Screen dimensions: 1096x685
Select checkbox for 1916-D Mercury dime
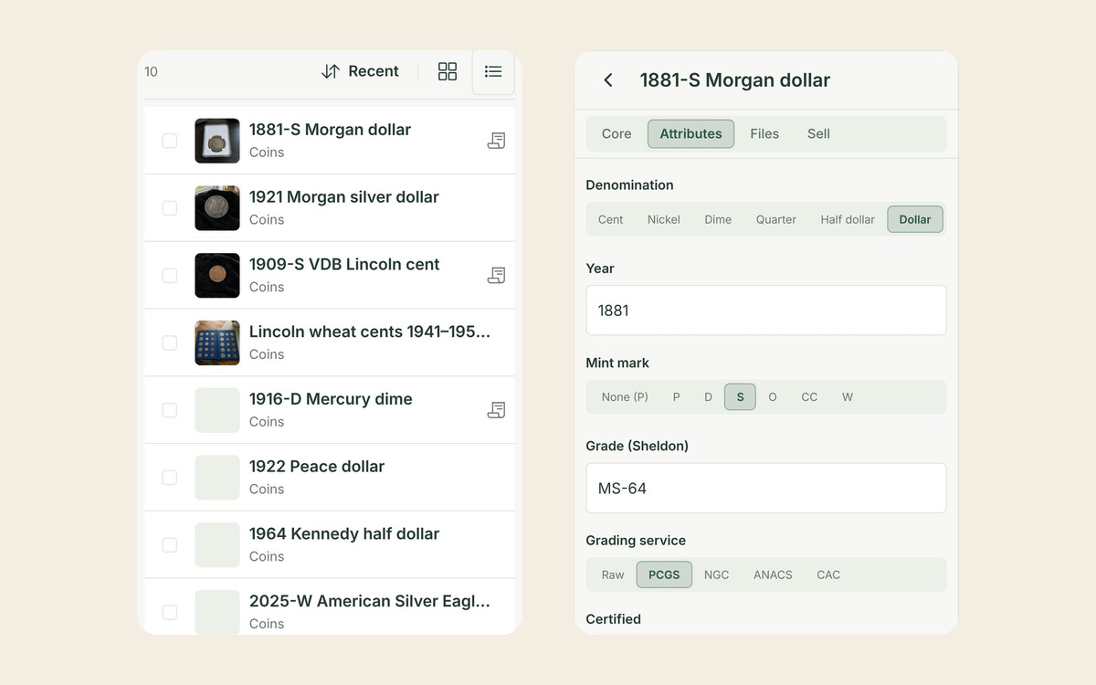[x=170, y=410]
